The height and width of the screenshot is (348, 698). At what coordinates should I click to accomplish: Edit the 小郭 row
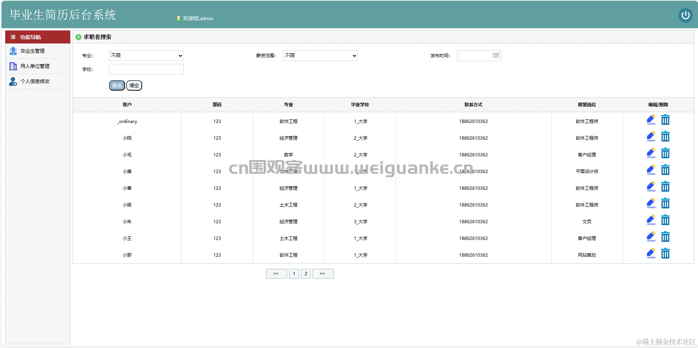tap(651, 254)
